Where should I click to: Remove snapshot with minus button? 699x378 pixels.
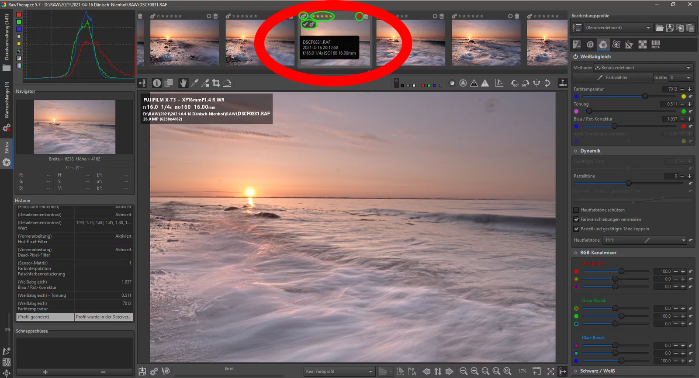click(103, 372)
